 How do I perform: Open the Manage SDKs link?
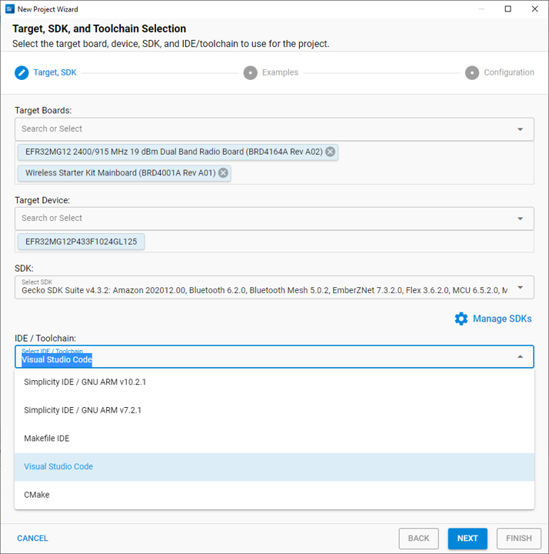click(501, 319)
